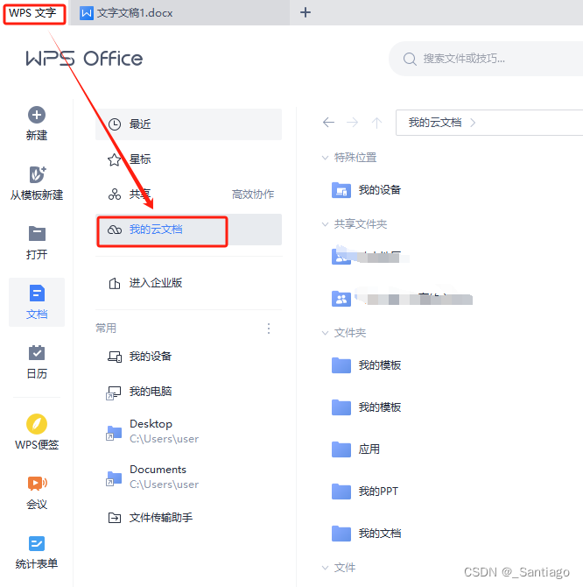583x587 pixels.
Task: Click the chevron after 我的云文档 breadcrumb
Action: tap(473, 123)
